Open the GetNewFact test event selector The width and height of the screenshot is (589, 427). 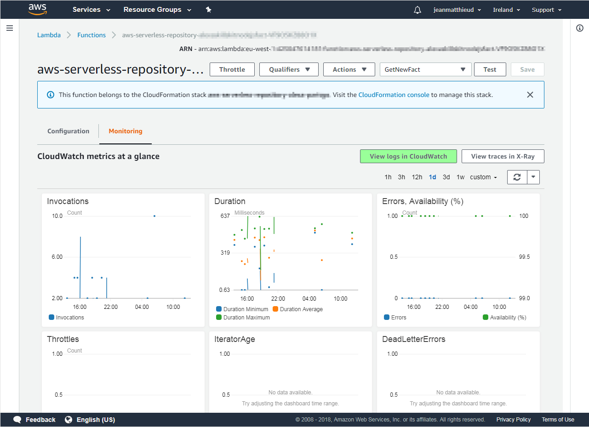click(426, 69)
